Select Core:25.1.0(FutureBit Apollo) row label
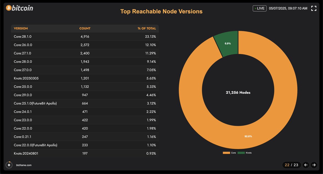The width and height of the screenshot is (323, 174). click(35, 103)
